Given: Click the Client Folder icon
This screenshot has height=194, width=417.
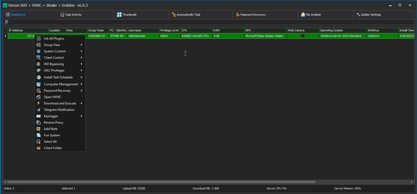Looking at the screenshot, I should pyautogui.click(x=39, y=148).
